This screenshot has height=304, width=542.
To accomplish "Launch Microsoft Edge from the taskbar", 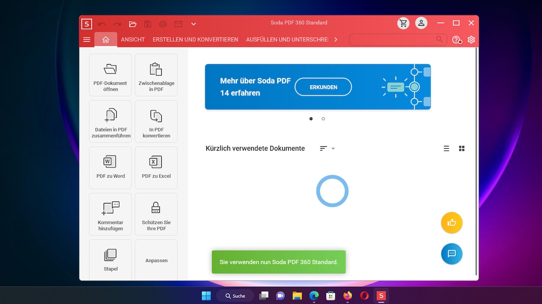I will (x=314, y=296).
